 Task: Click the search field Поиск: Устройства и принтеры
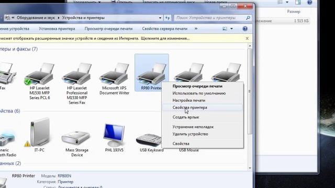tap(210, 18)
